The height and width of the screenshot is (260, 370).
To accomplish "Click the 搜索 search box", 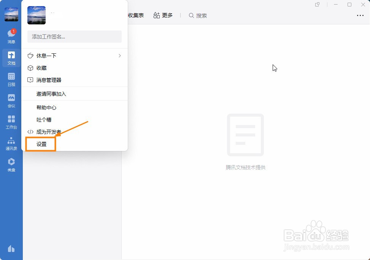I will [x=198, y=16].
